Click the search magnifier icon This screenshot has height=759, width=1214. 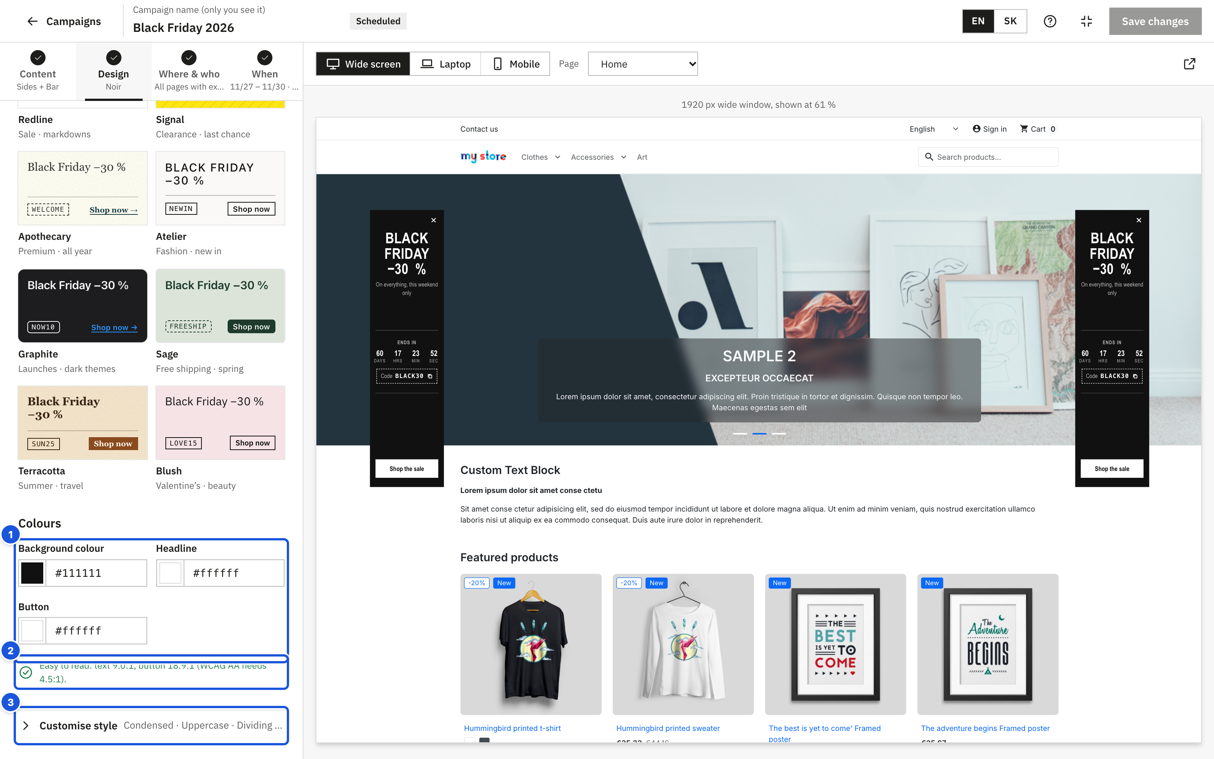tap(929, 157)
